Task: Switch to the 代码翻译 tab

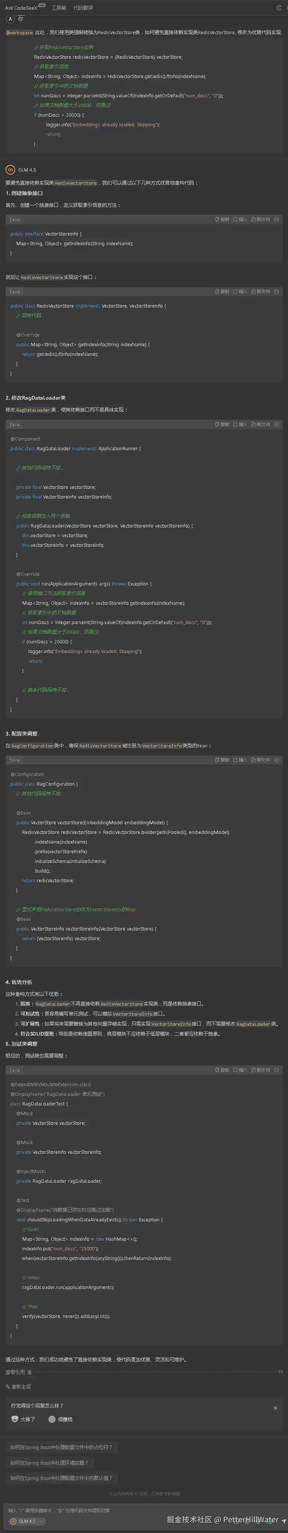Action: point(83,8)
